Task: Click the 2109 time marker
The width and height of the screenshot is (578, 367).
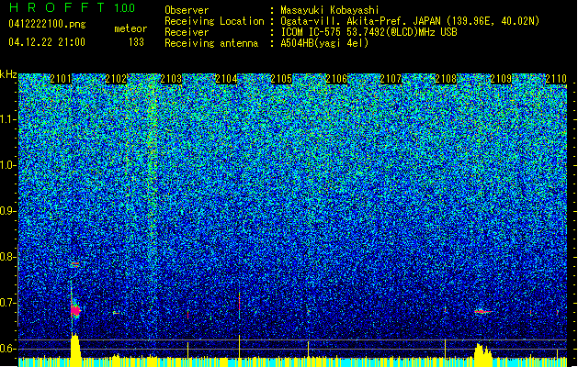Action: point(501,79)
